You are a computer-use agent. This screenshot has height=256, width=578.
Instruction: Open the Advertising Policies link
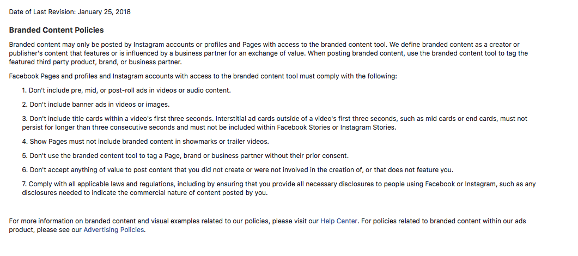click(x=113, y=229)
